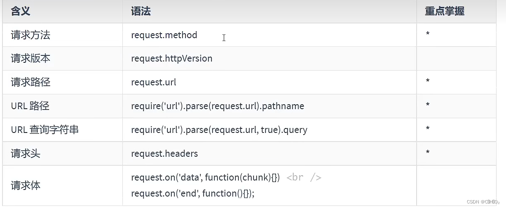
Task: Click the request.httpVersion text
Action: click(171, 59)
